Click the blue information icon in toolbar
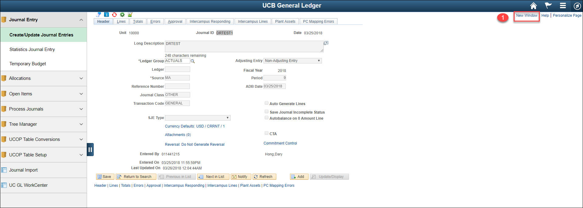The image size is (583, 208). [106, 15]
